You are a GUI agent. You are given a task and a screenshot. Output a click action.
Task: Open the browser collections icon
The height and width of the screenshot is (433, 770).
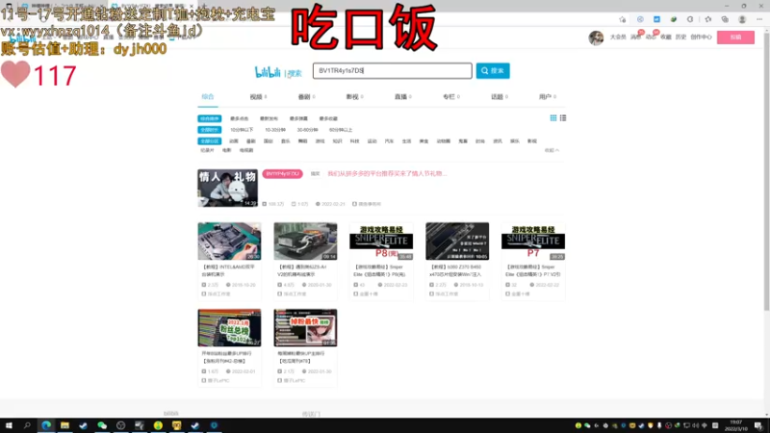725,19
